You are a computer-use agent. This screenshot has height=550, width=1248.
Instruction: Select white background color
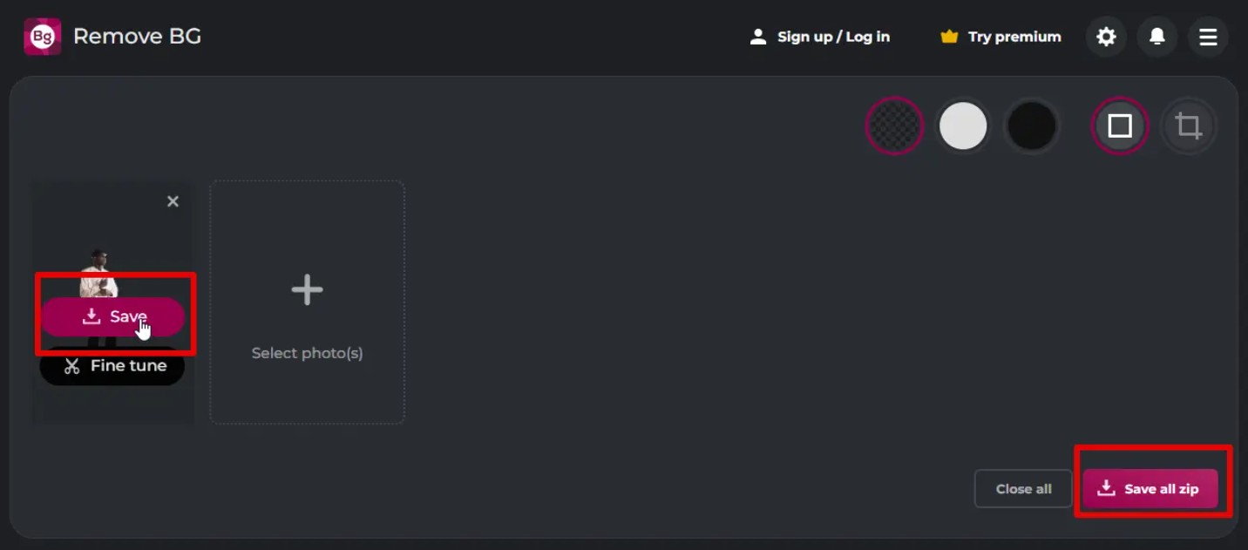[963, 126]
